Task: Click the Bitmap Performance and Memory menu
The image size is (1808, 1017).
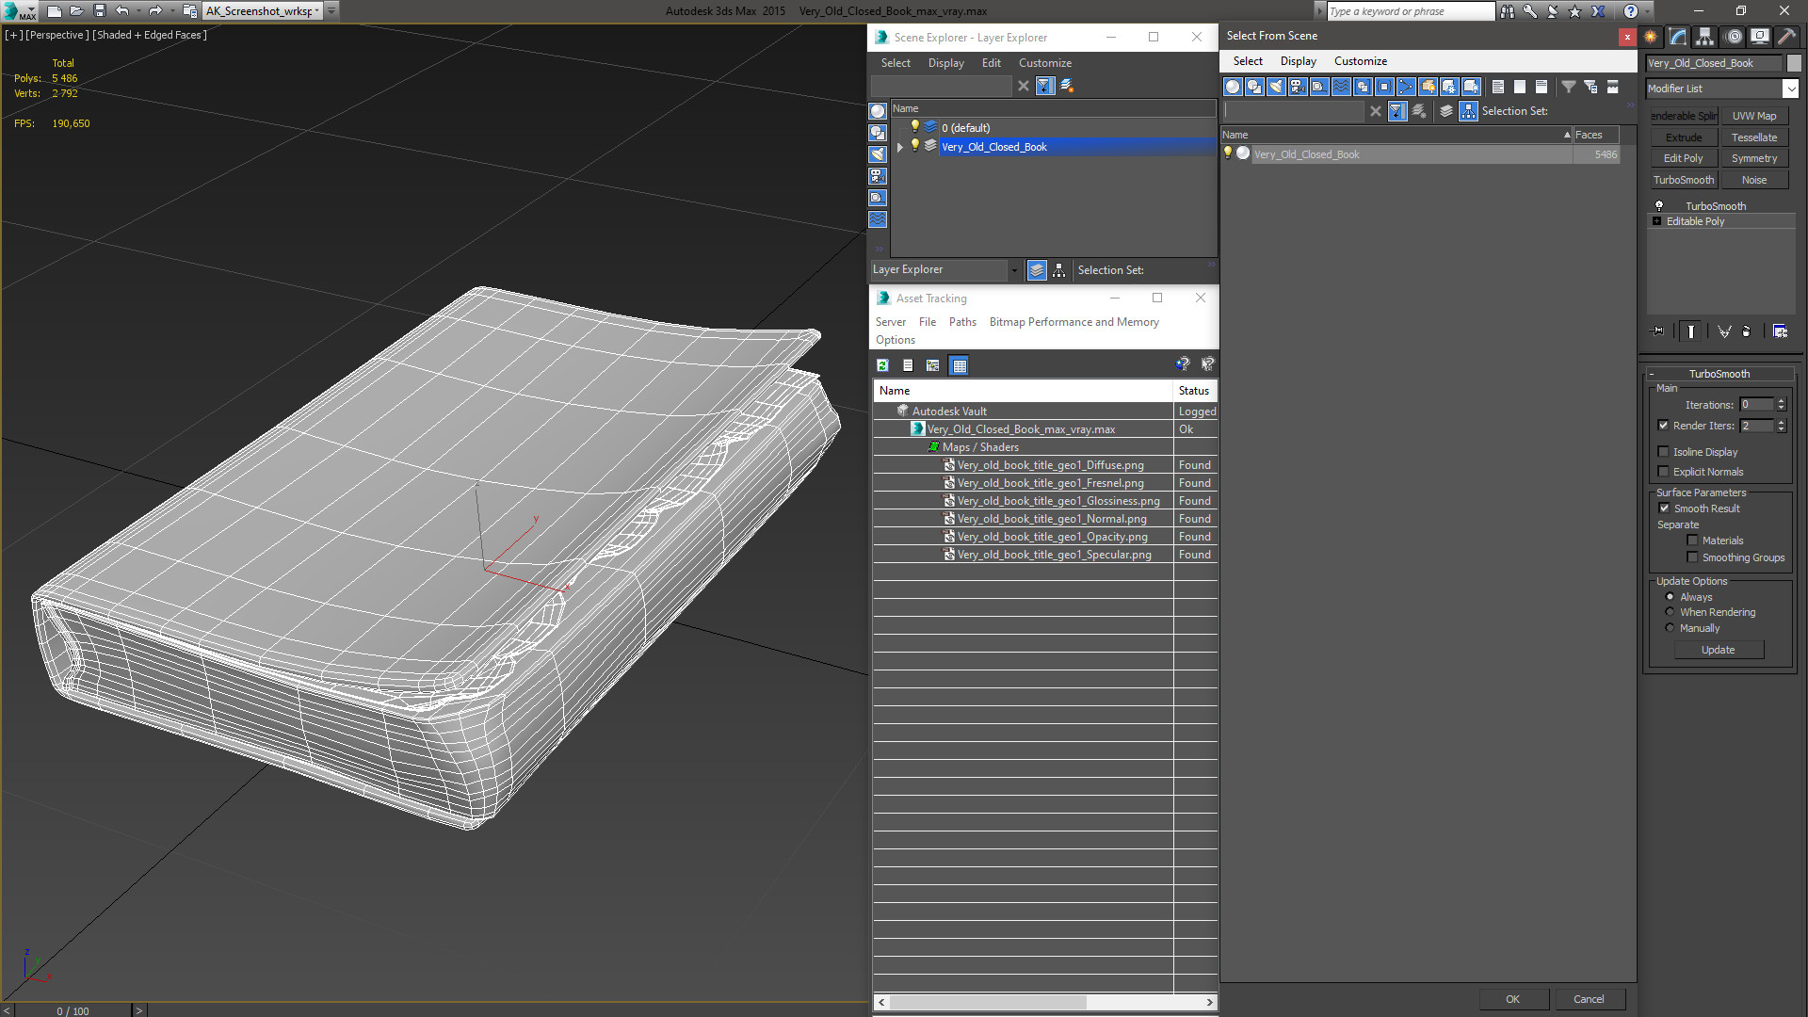Action: 1073,322
